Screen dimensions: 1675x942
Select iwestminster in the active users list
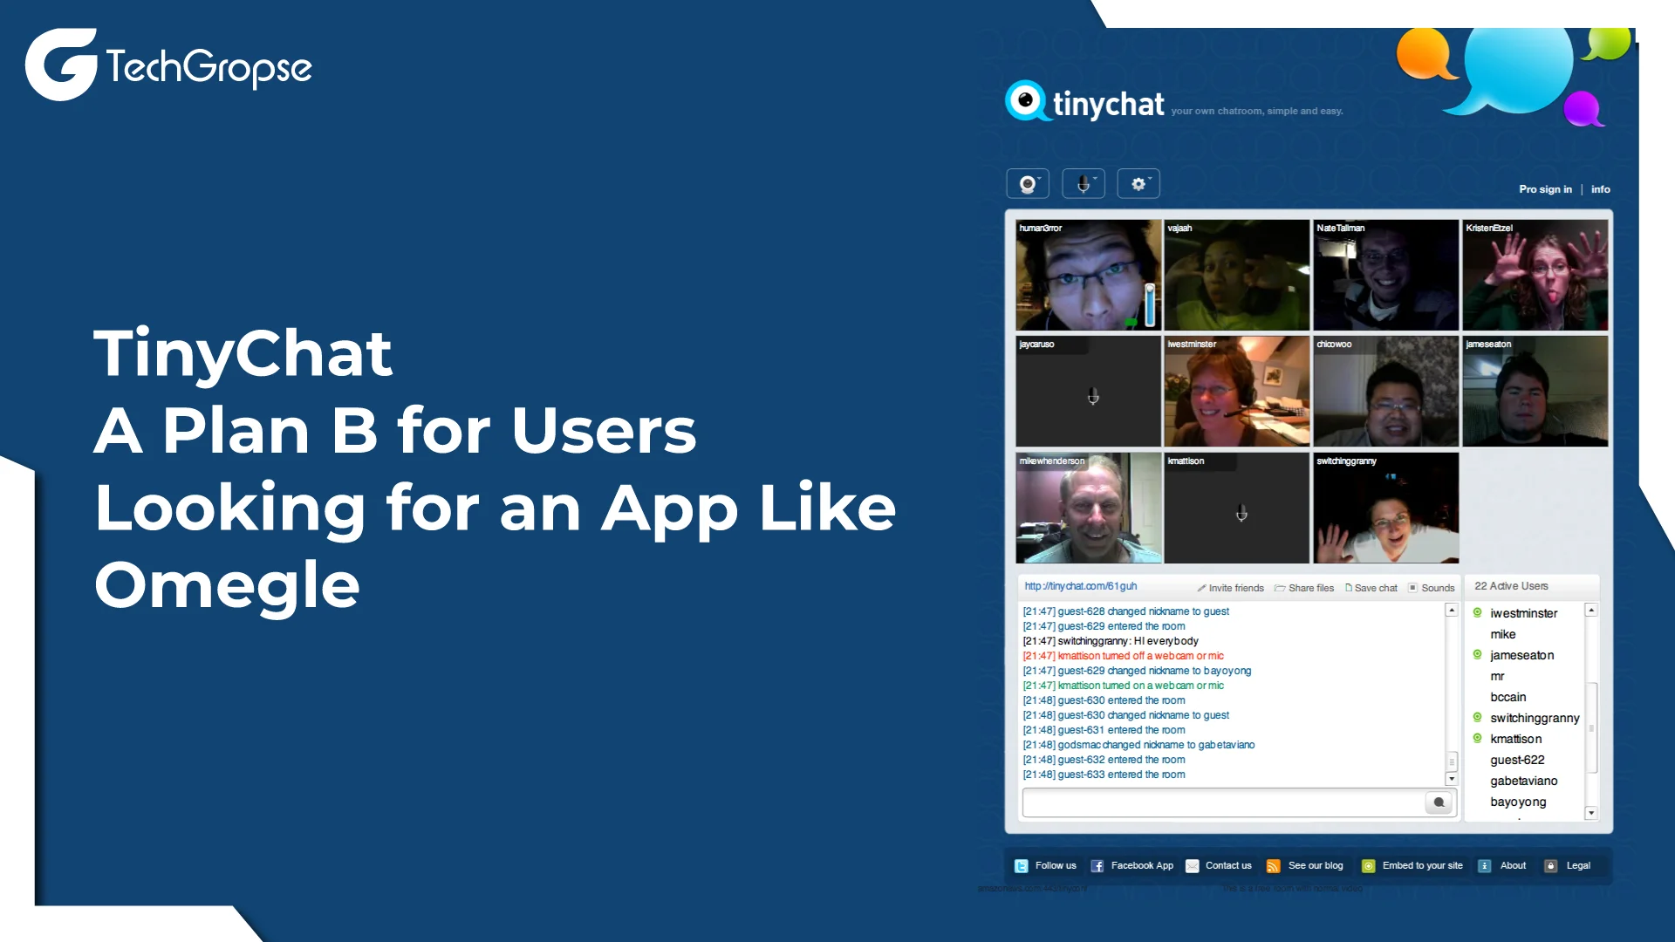tap(1523, 613)
